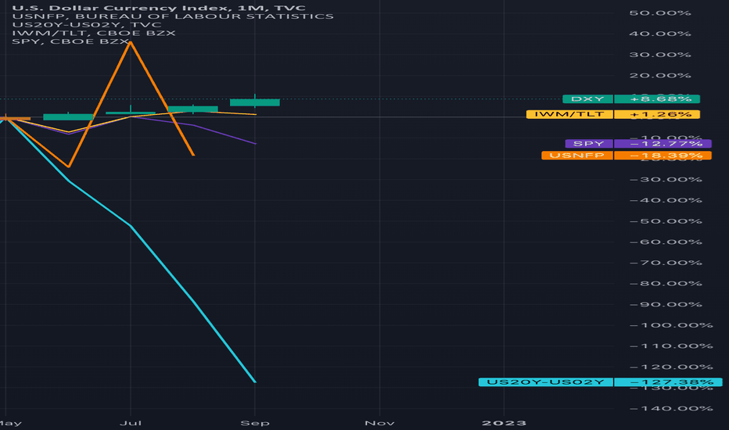
Task: Click the SPY price label
Action: 589,144
